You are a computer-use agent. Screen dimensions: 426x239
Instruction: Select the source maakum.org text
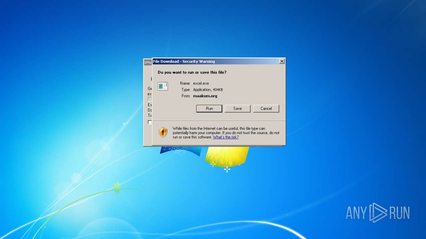click(x=205, y=96)
